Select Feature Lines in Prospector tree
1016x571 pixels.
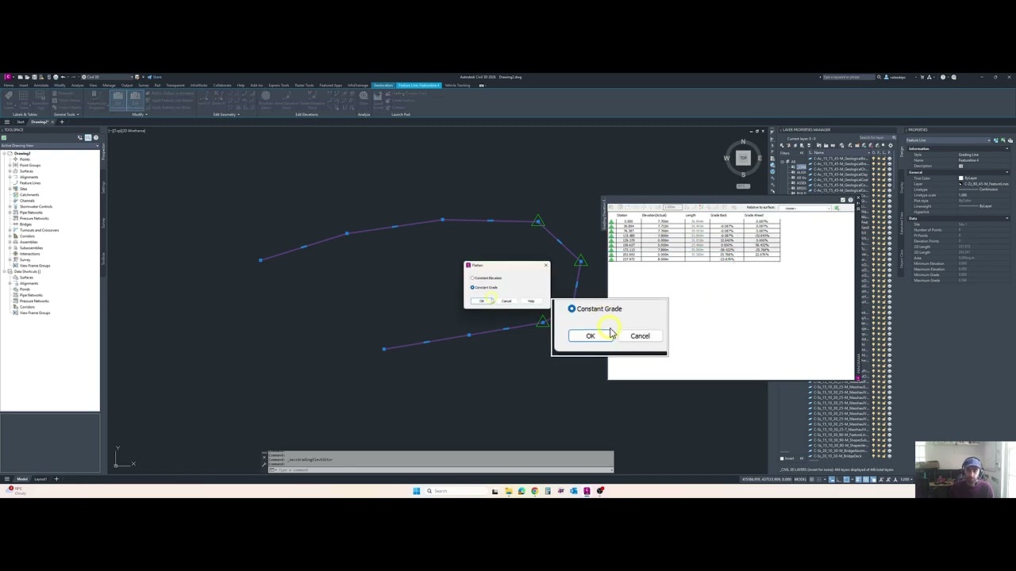[29, 183]
